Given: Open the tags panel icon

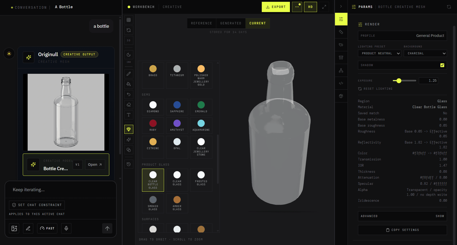Looking at the screenshot, I should point(341,45).
